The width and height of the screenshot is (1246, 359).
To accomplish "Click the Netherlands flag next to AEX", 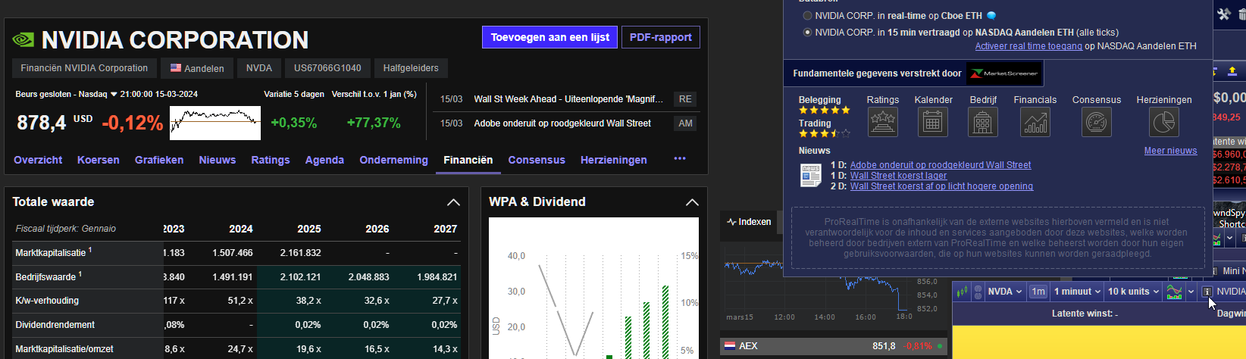I will click(730, 345).
